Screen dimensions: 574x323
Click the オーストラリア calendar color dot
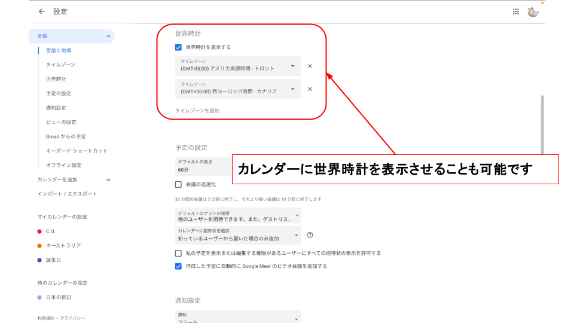click(39, 246)
